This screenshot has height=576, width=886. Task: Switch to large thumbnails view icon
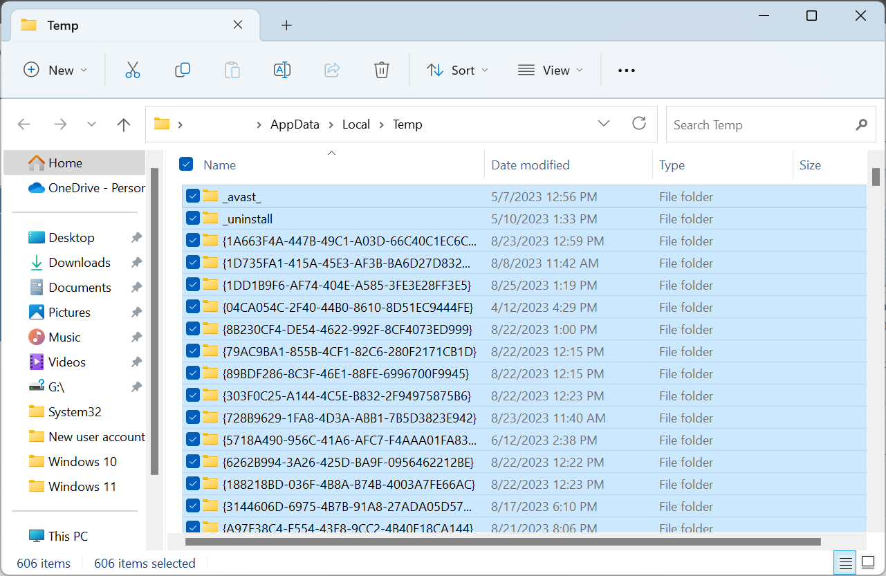click(867, 563)
